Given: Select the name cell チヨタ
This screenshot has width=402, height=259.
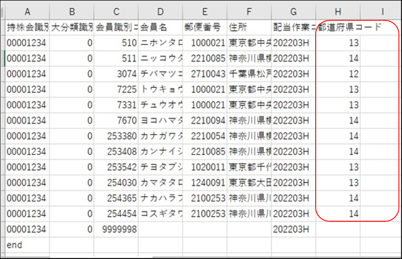Looking at the screenshot, I should coord(160,167).
